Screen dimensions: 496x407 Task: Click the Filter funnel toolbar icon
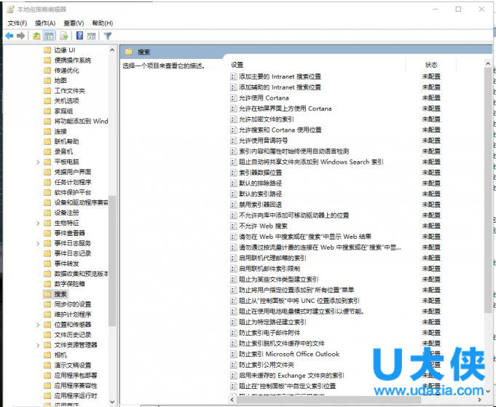(x=108, y=35)
